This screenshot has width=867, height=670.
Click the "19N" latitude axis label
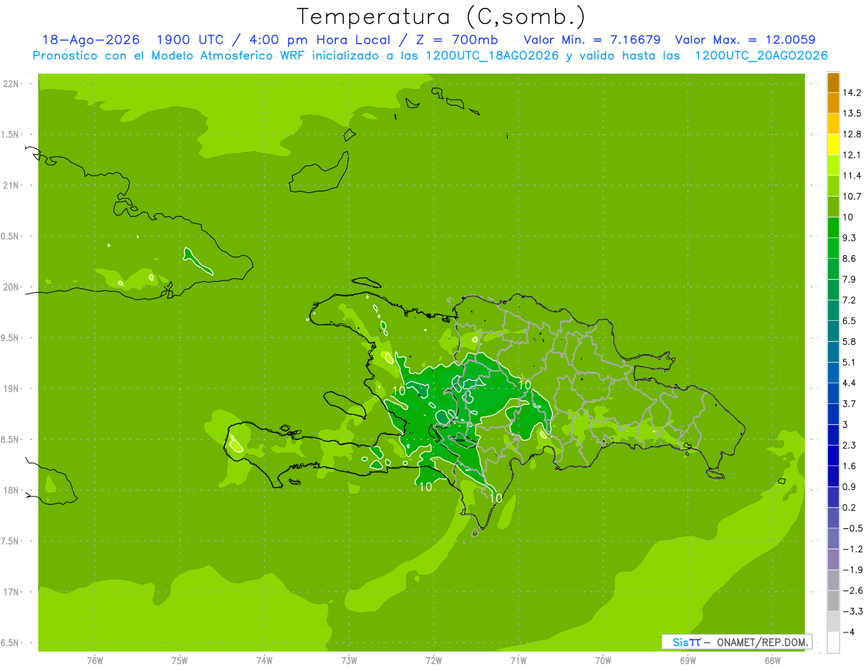[12, 389]
